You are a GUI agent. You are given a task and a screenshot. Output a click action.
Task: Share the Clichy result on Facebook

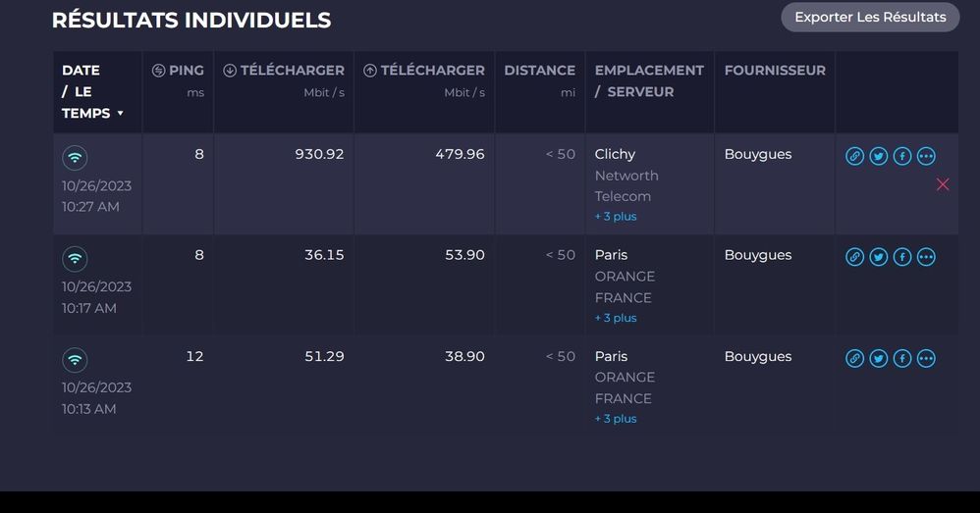click(902, 156)
